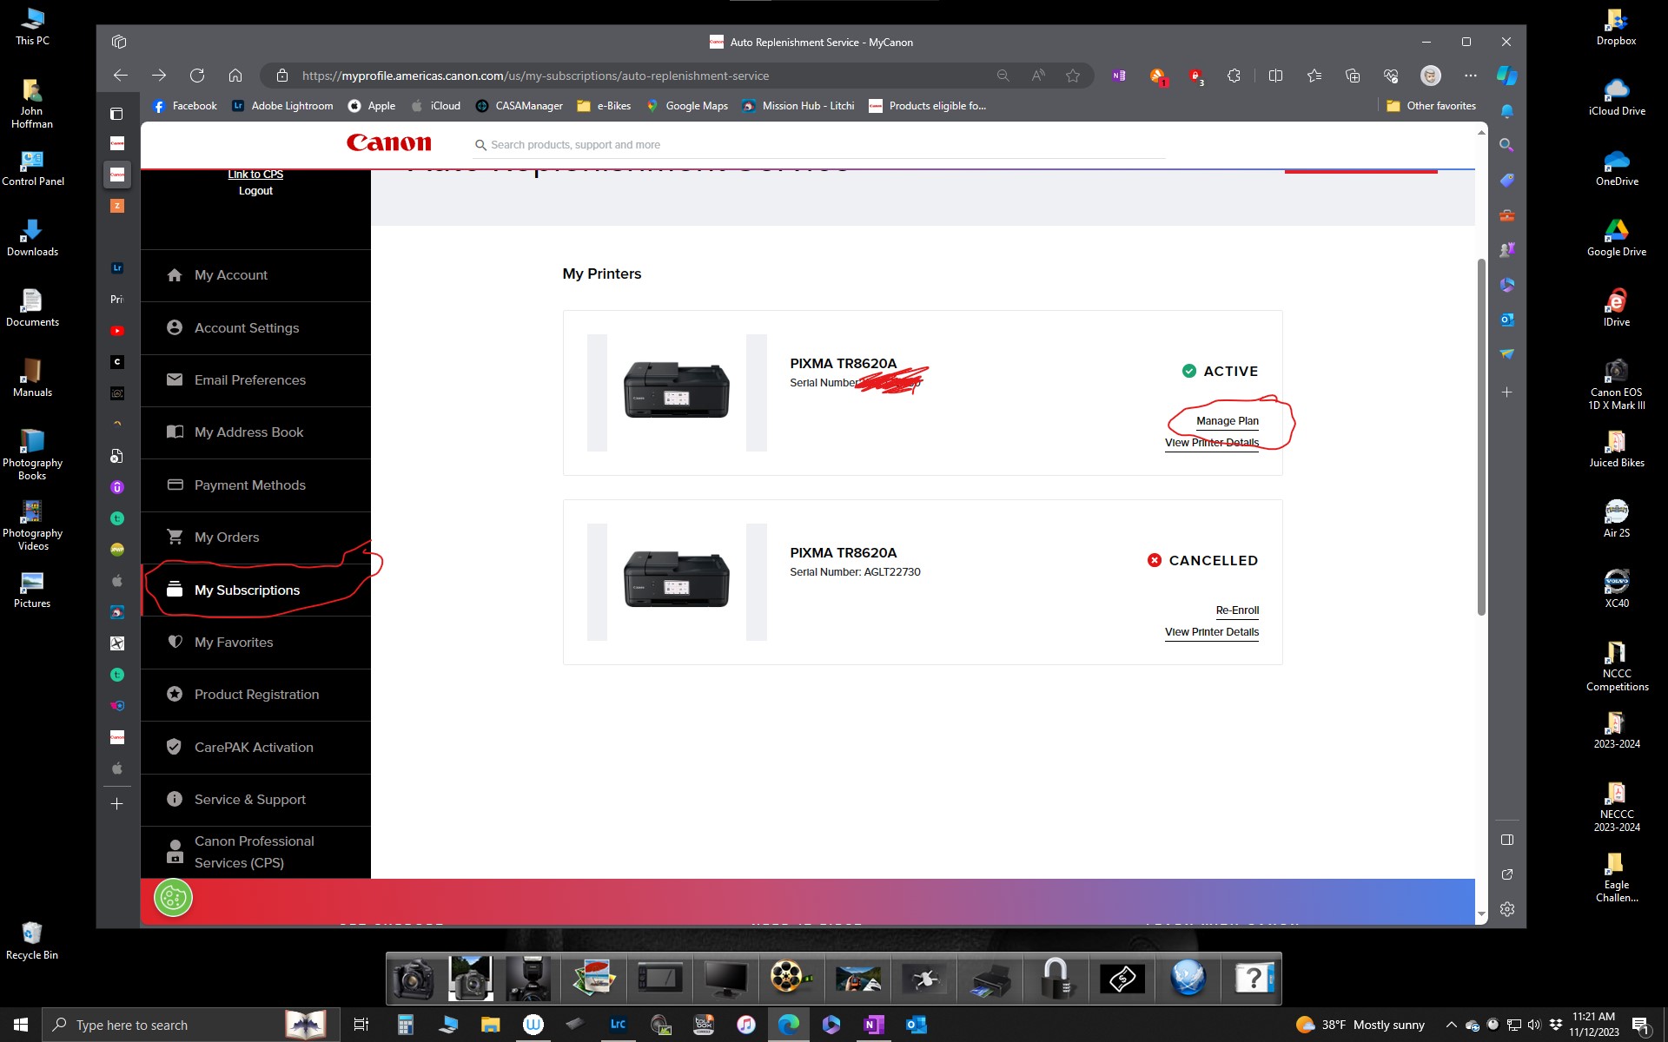Open the Shopping icon in Edge sidebar
Image resolution: width=1668 pixels, height=1042 pixels.
pyautogui.click(x=1506, y=179)
